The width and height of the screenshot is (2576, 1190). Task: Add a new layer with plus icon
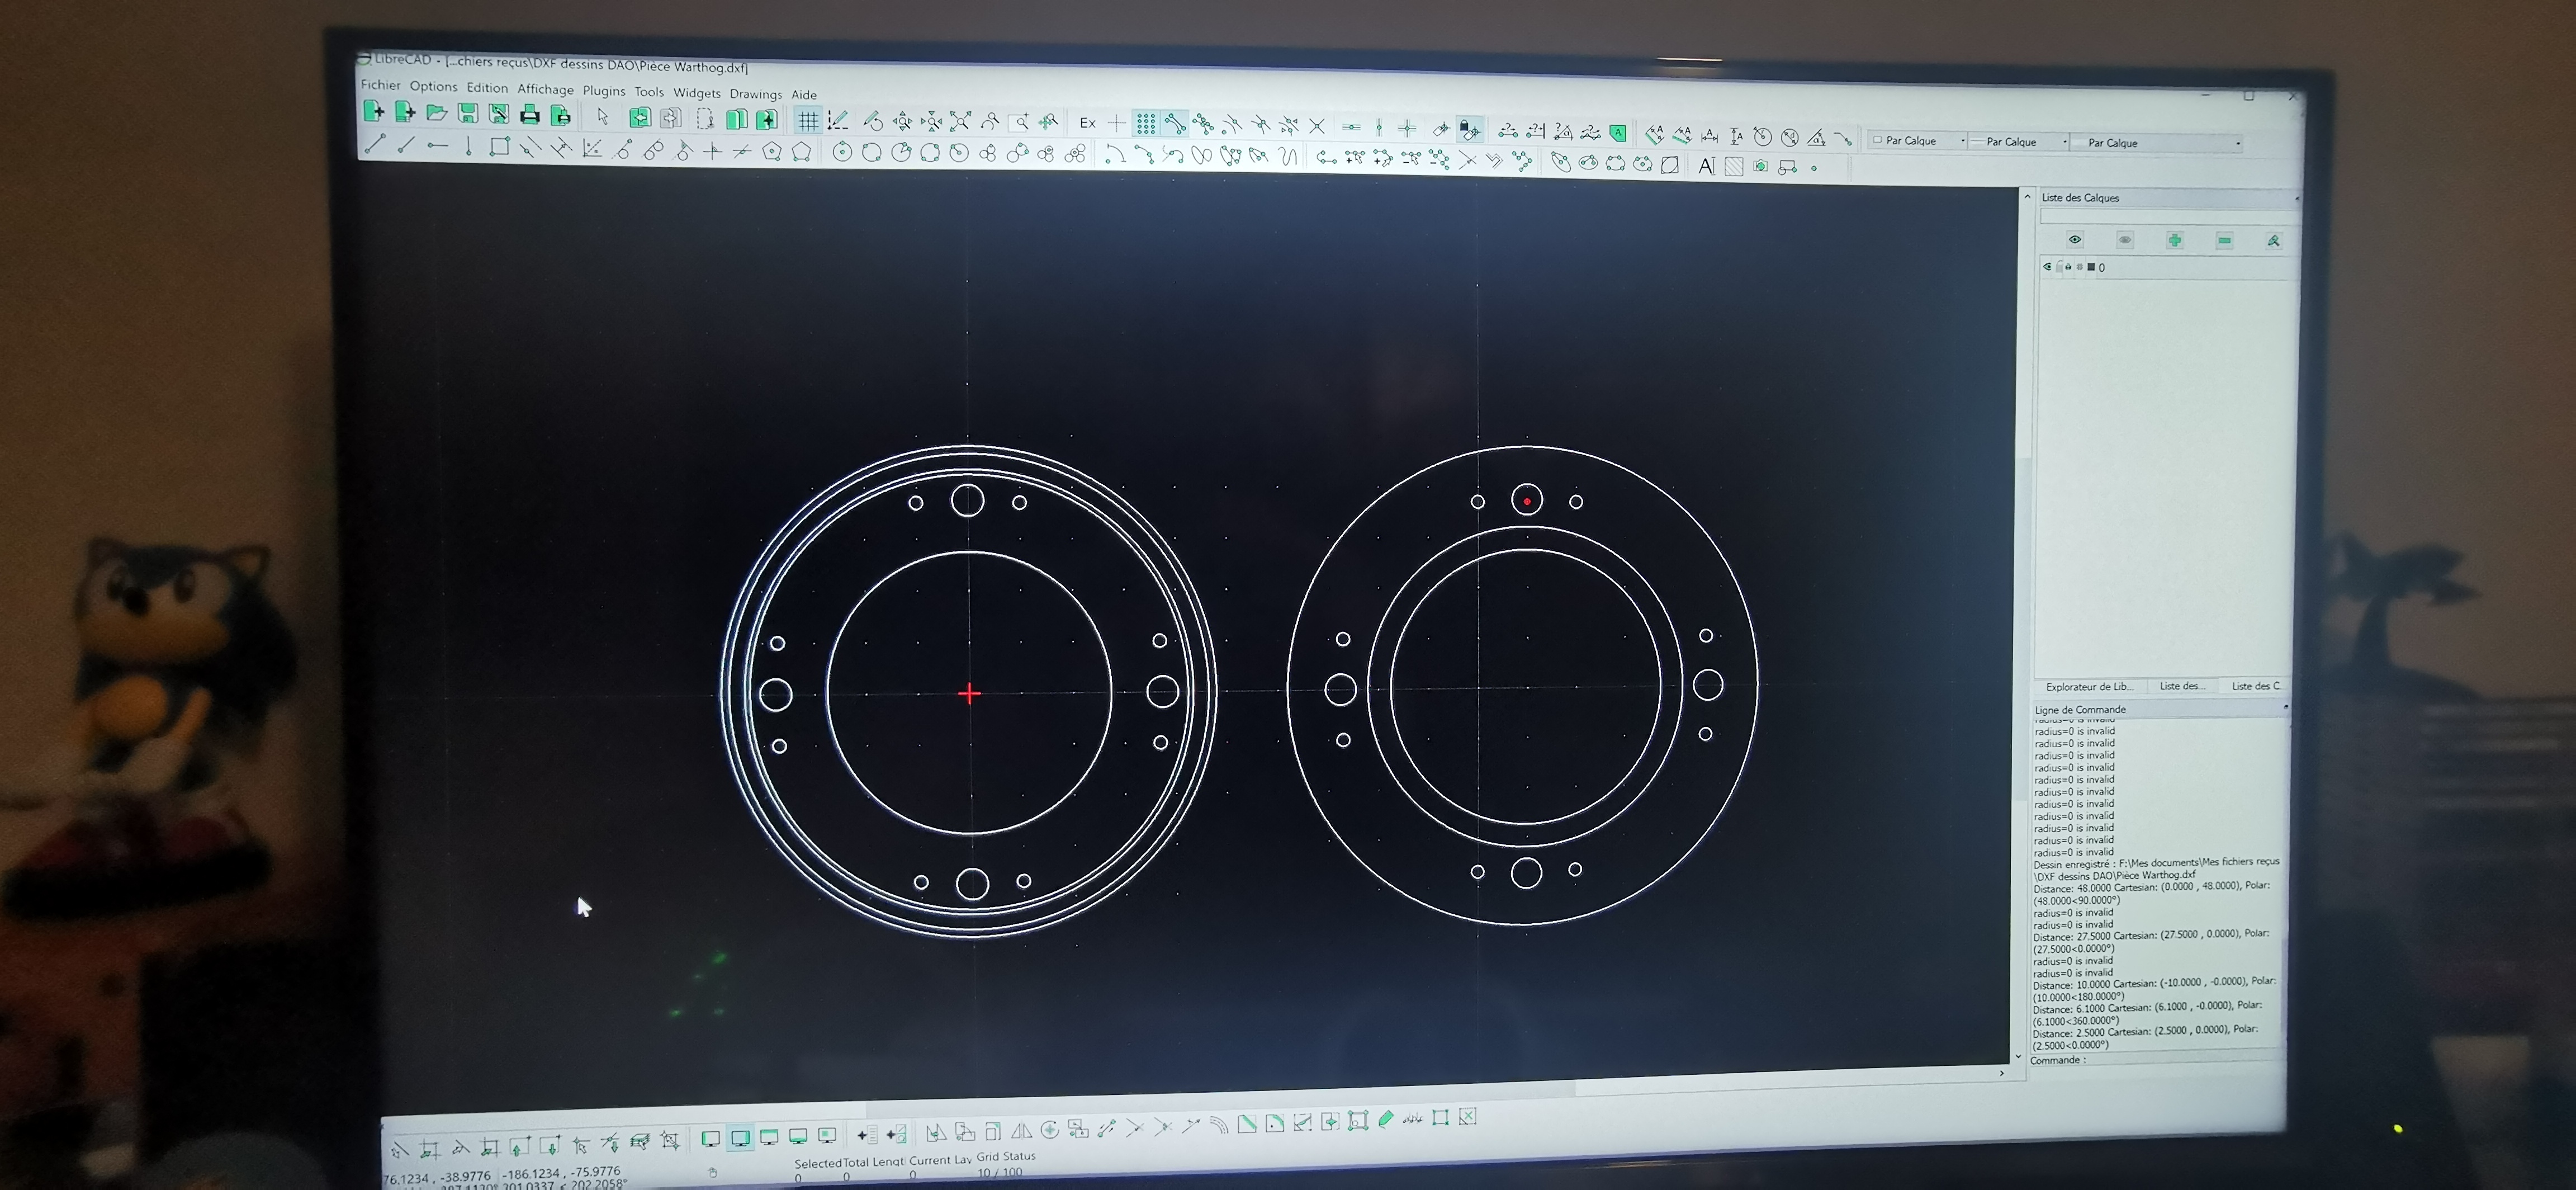[2174, 240]
